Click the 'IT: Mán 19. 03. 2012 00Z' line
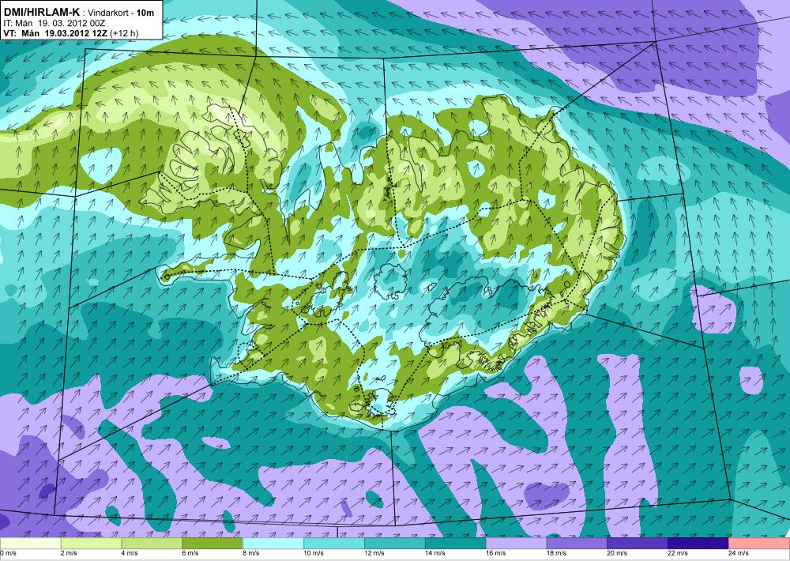The height and width of the screenshot is (561, 790). pyautogui.click(x=54, y=23)
